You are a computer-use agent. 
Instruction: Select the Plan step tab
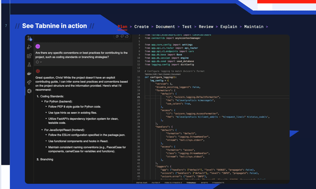[122, 27]
